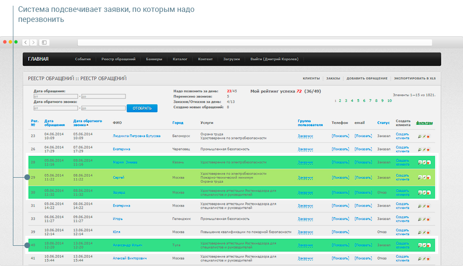
Task: Delete Сергей's request with the red X
Action: pyautogui.click(x=429, y=178)
